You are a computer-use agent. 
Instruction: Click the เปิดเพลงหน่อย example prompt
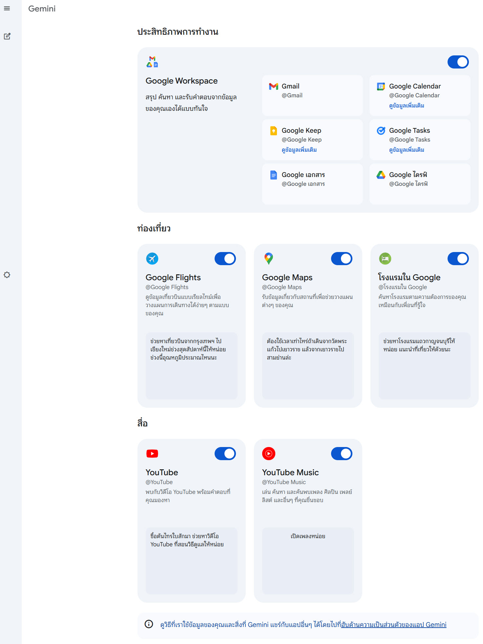click(x=308, y=561)
